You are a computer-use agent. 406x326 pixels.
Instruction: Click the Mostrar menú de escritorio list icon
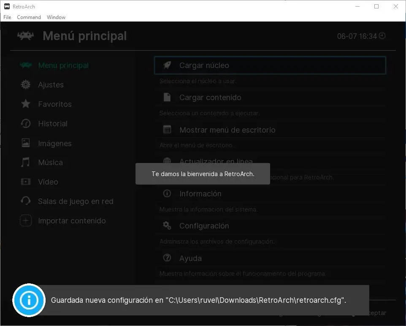[167, 129]
